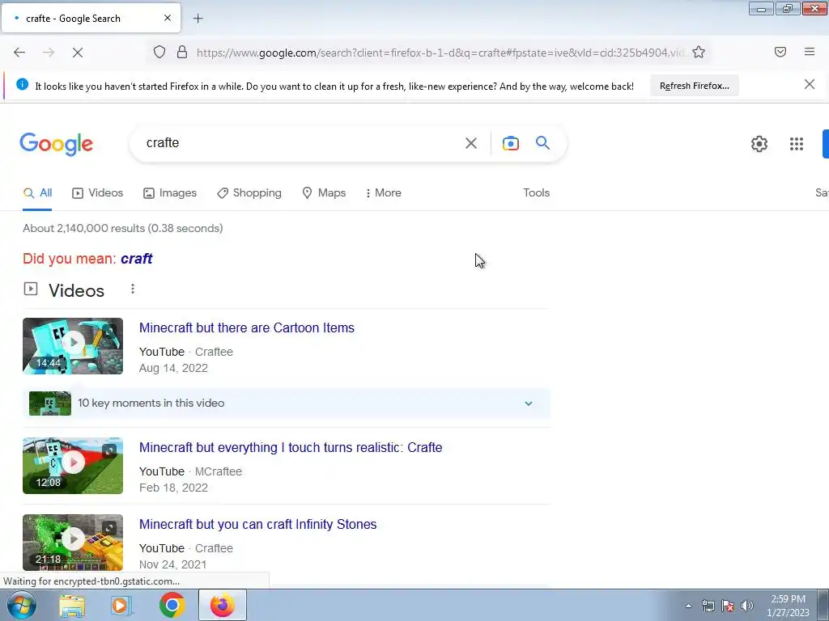
Task: Switch to Shopping tab
Action: 249,193
